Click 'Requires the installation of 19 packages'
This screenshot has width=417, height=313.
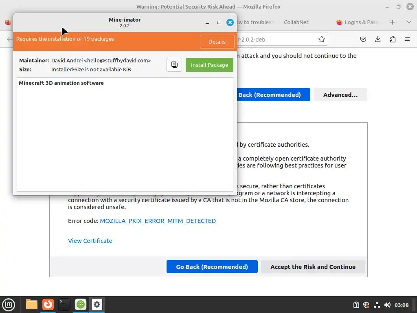[65, 39]
